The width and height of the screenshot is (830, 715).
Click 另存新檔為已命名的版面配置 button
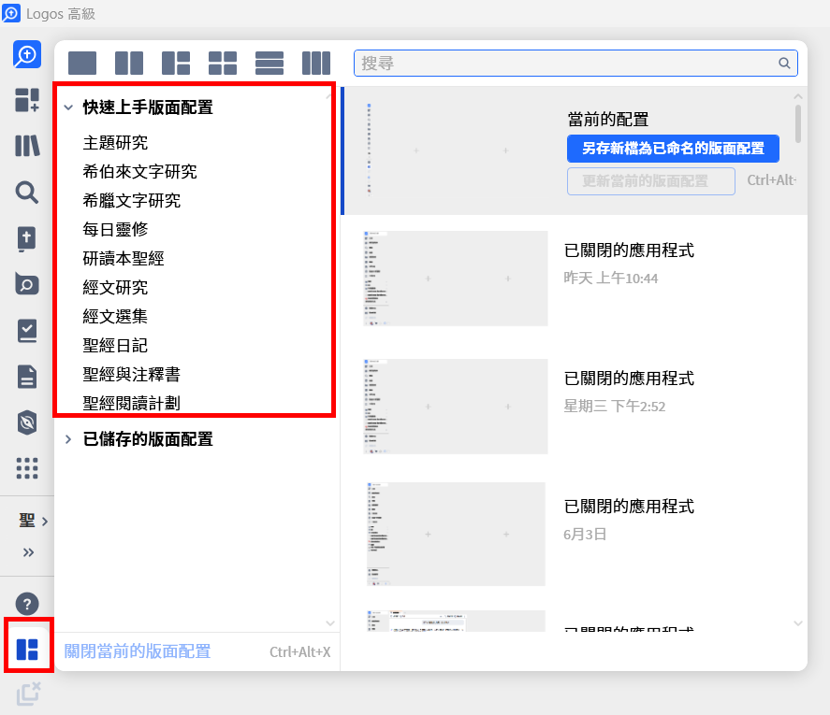tap(673, 149)
